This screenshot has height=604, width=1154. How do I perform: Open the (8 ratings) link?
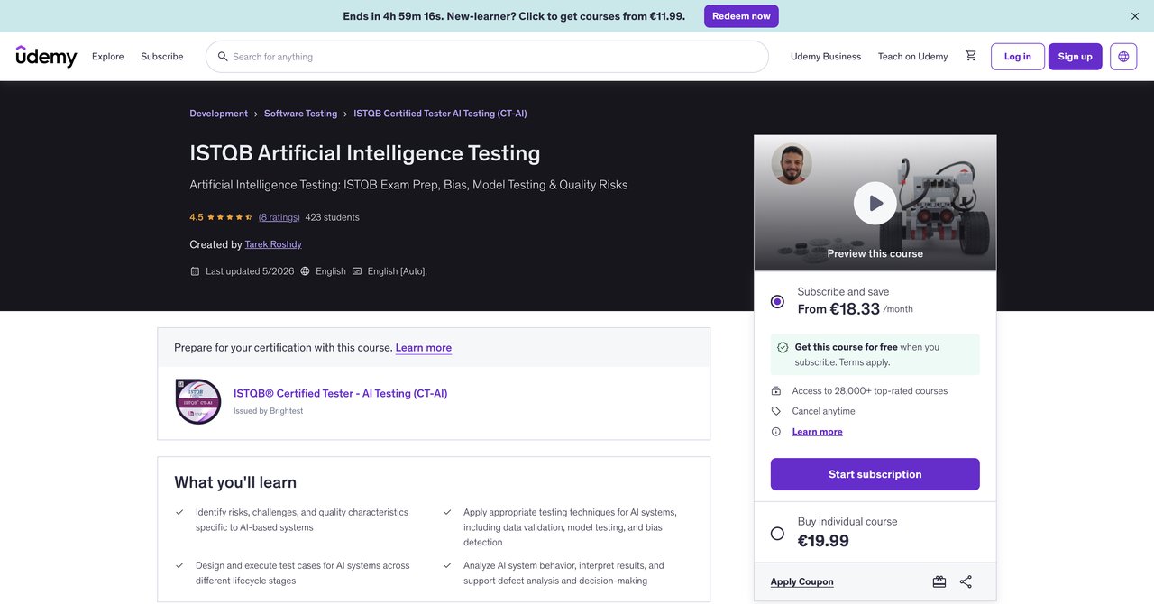pyautogui.click(x=279, y=217)
